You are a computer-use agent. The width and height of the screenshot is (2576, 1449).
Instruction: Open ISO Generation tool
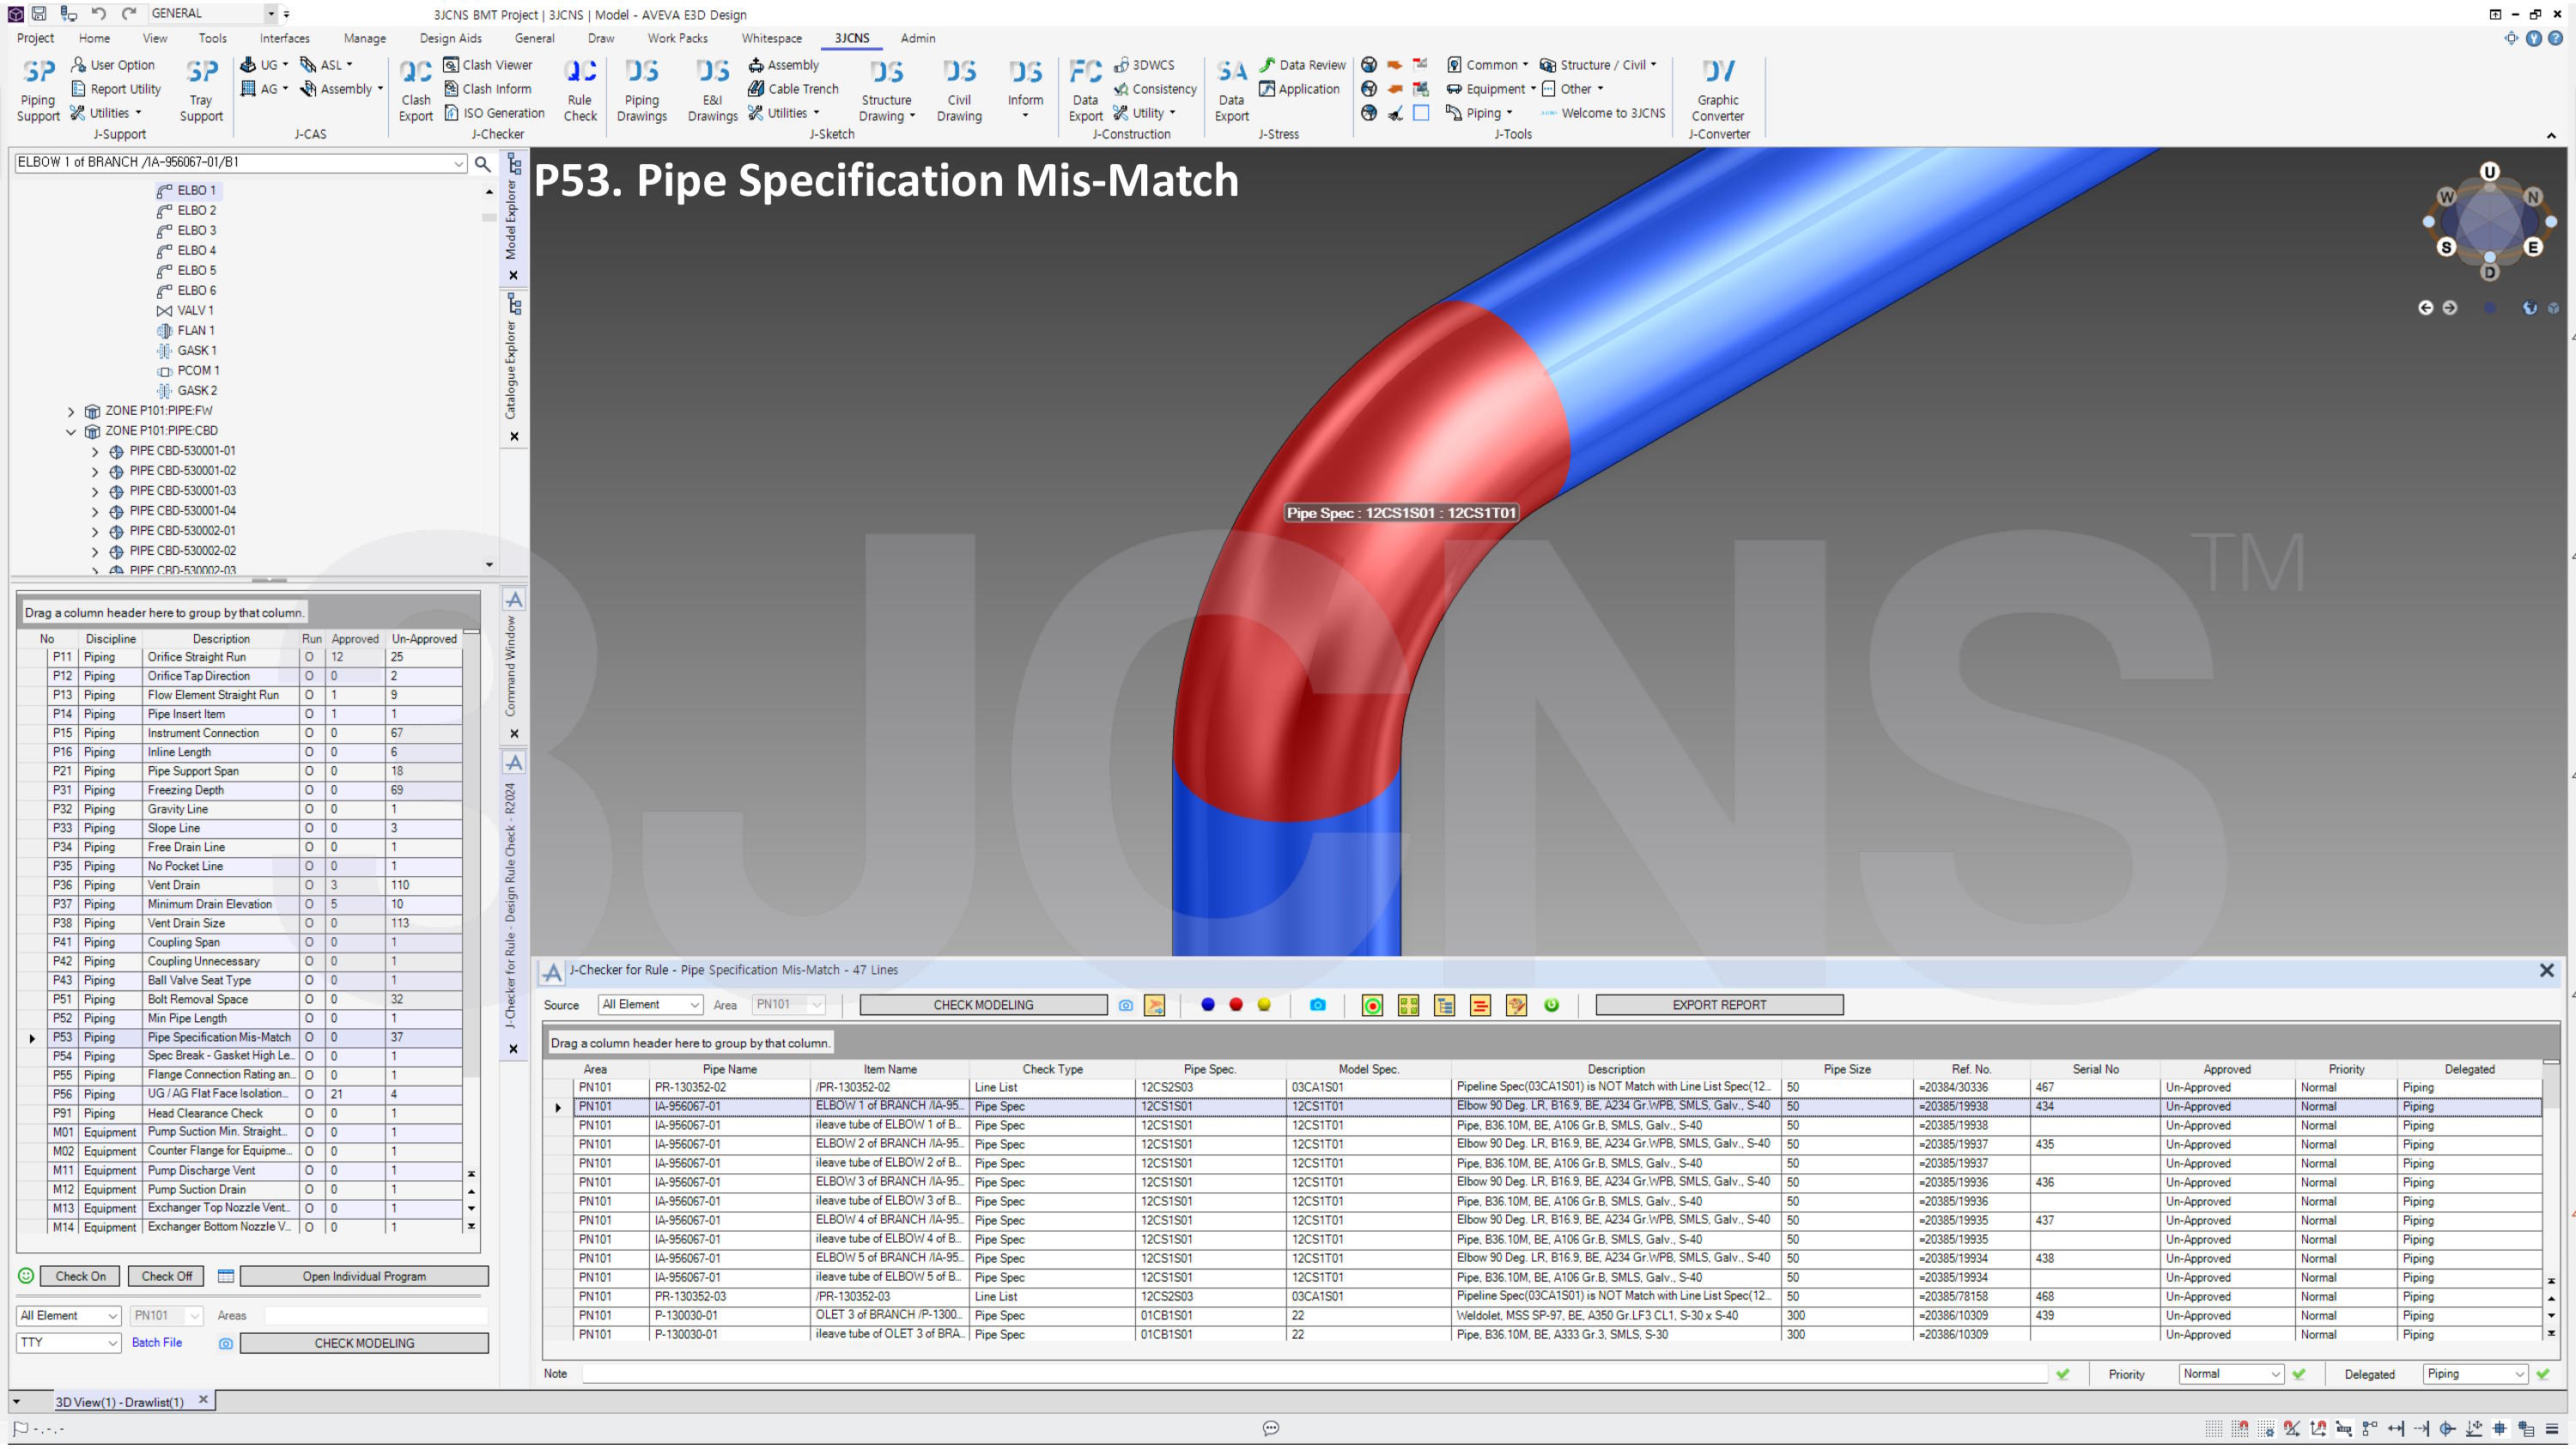(x=494, y=113)
